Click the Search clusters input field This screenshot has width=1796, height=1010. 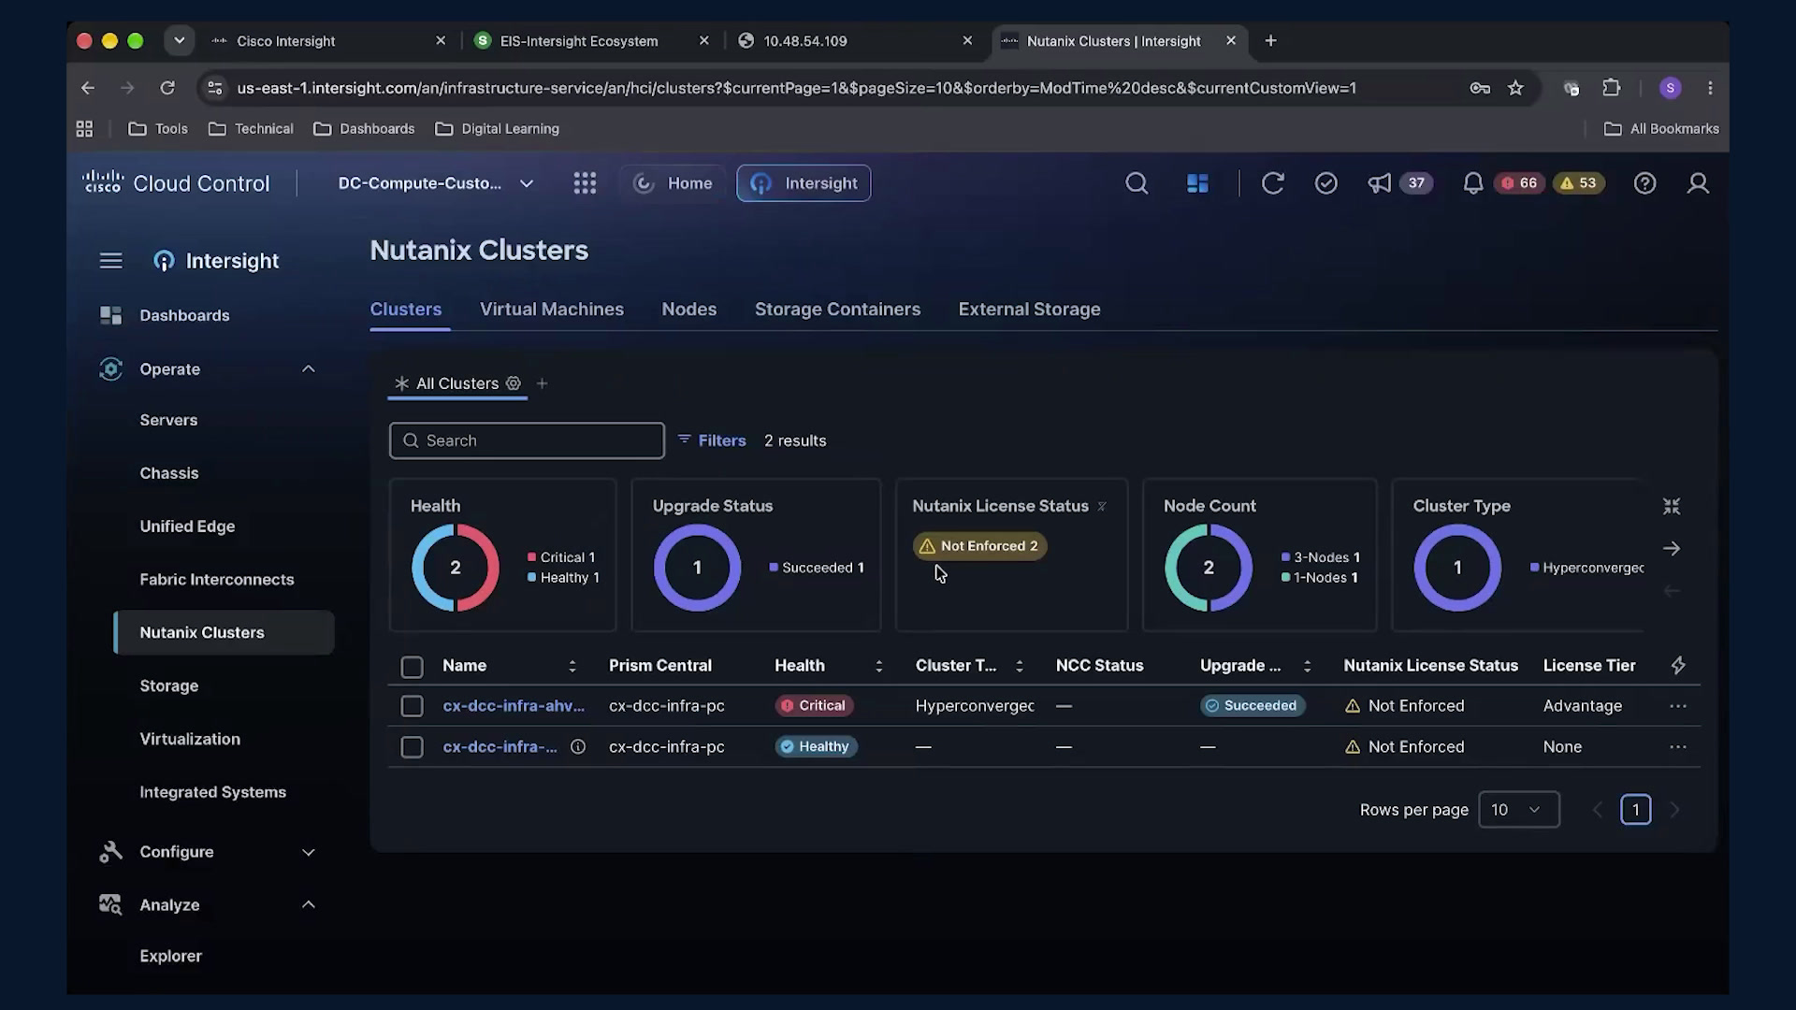[x=527, y=440]
